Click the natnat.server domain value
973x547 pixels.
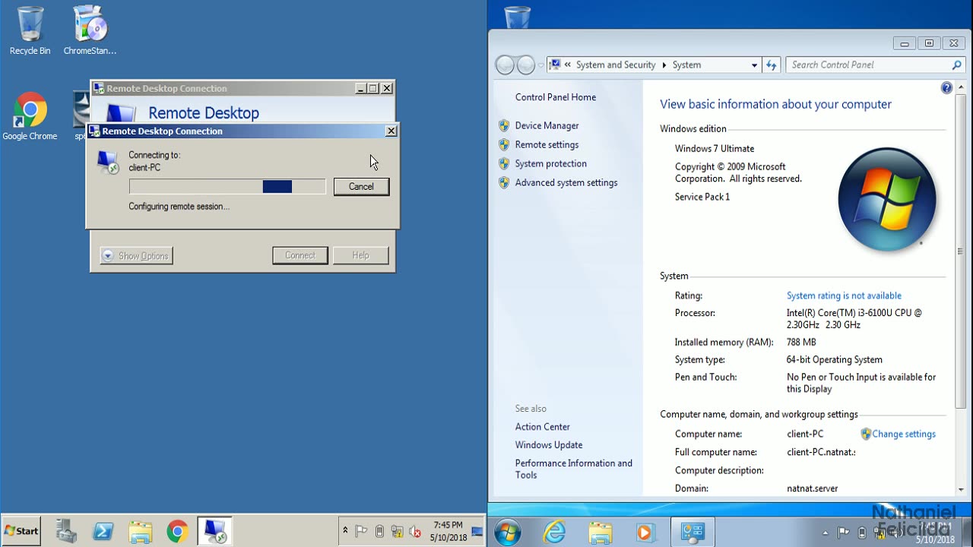click(812, 489)
